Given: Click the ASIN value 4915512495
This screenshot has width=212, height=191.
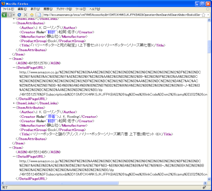Looking at the screenshot, I should pos(37,152).
